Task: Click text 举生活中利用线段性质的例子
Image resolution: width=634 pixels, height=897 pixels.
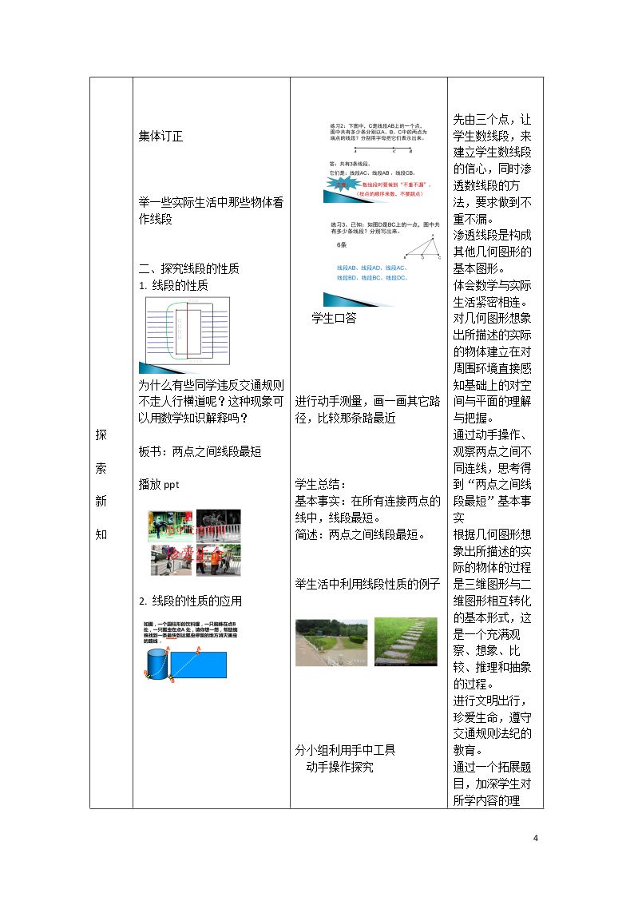Action: [367, 585]
